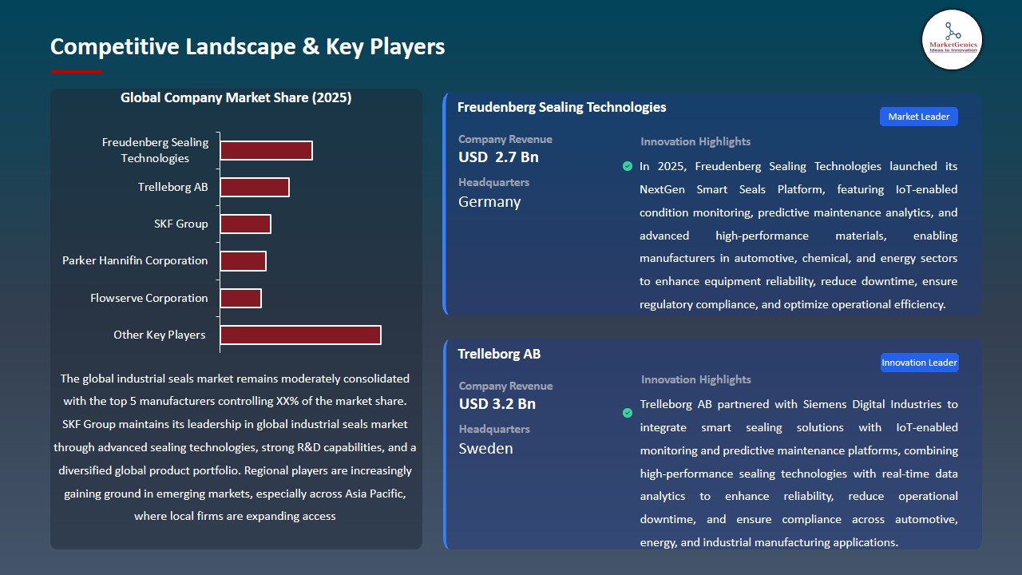Viewport: 1022px width, 575px height.
Task: Click the Other Key Players bar
Action: [301, 335]
